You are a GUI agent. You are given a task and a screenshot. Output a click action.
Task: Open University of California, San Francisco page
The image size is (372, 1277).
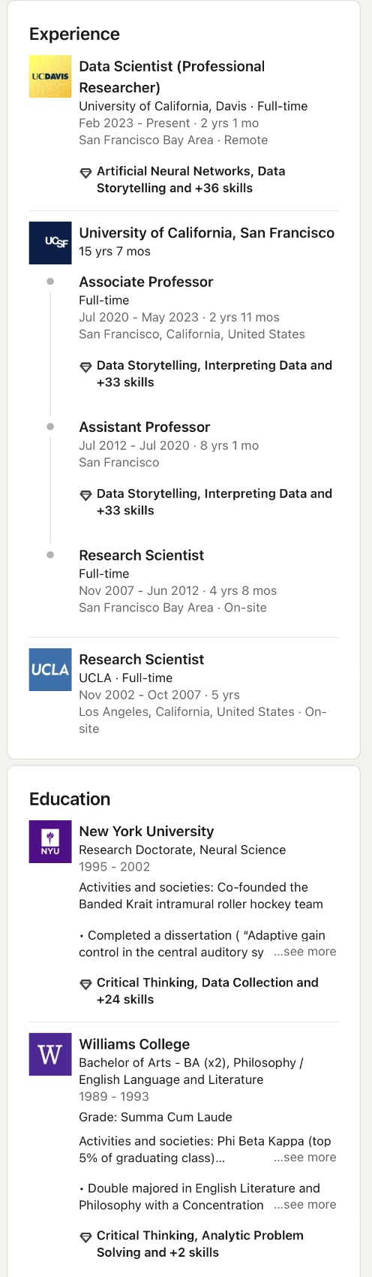(x=207, y=233)
